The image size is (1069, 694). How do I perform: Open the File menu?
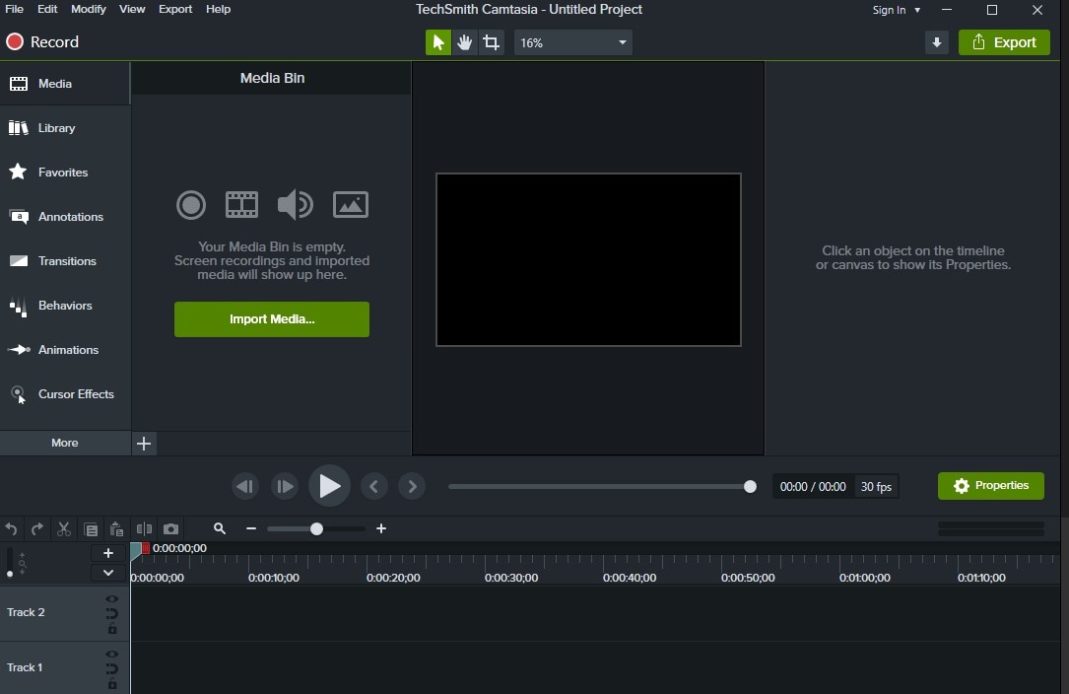tap(14, 9)
